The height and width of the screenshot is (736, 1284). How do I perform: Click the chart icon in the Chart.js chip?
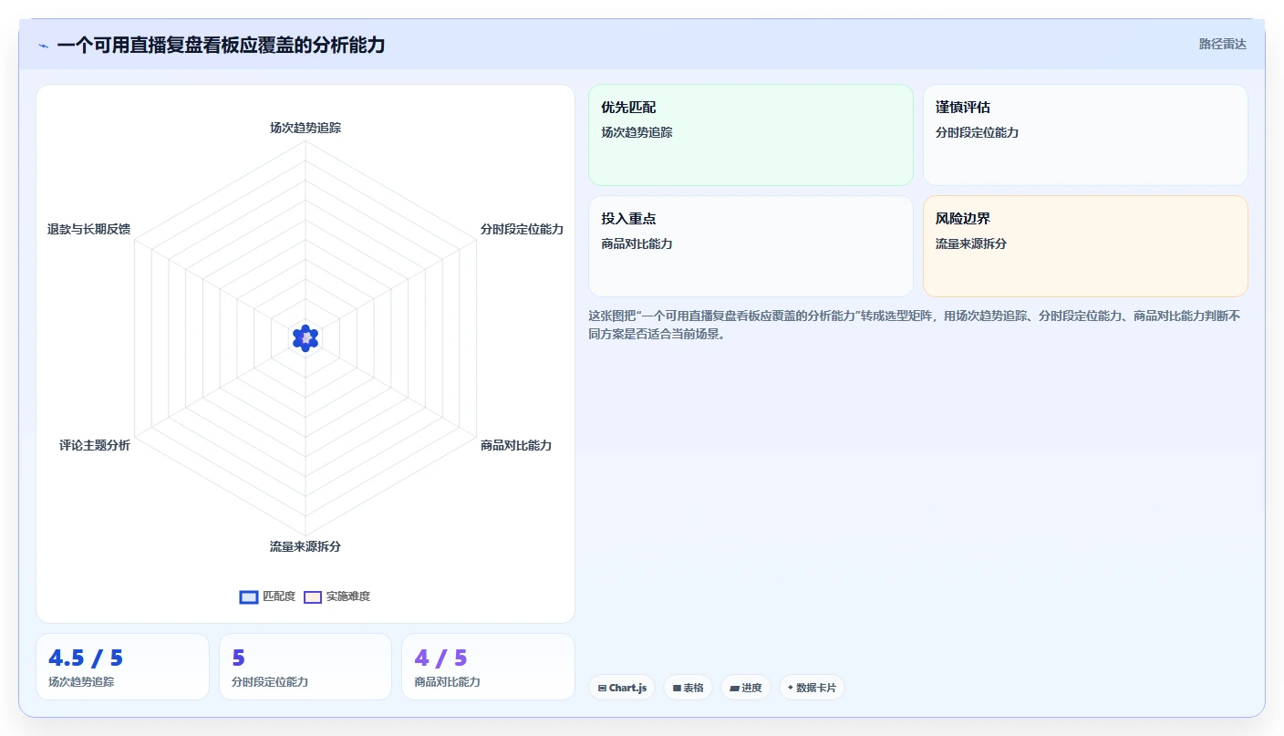602,688
